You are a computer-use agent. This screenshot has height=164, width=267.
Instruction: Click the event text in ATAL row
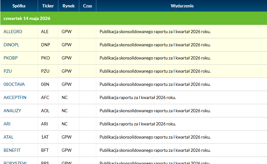(x=155, y=137)
